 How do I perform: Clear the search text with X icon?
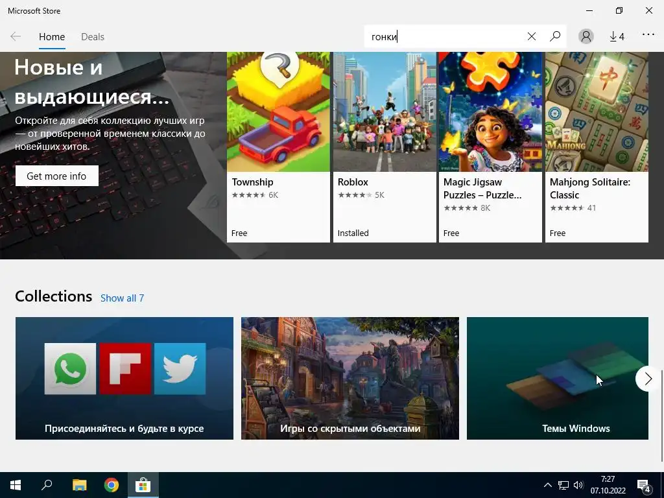tap(532, 36)
